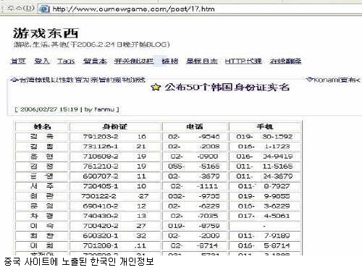Open the 留言本 guestbook link

tap(95, 61)
